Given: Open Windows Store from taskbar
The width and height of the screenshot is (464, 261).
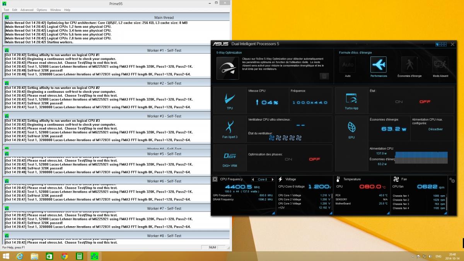Looking at the screenshot, I should [49, 256].
